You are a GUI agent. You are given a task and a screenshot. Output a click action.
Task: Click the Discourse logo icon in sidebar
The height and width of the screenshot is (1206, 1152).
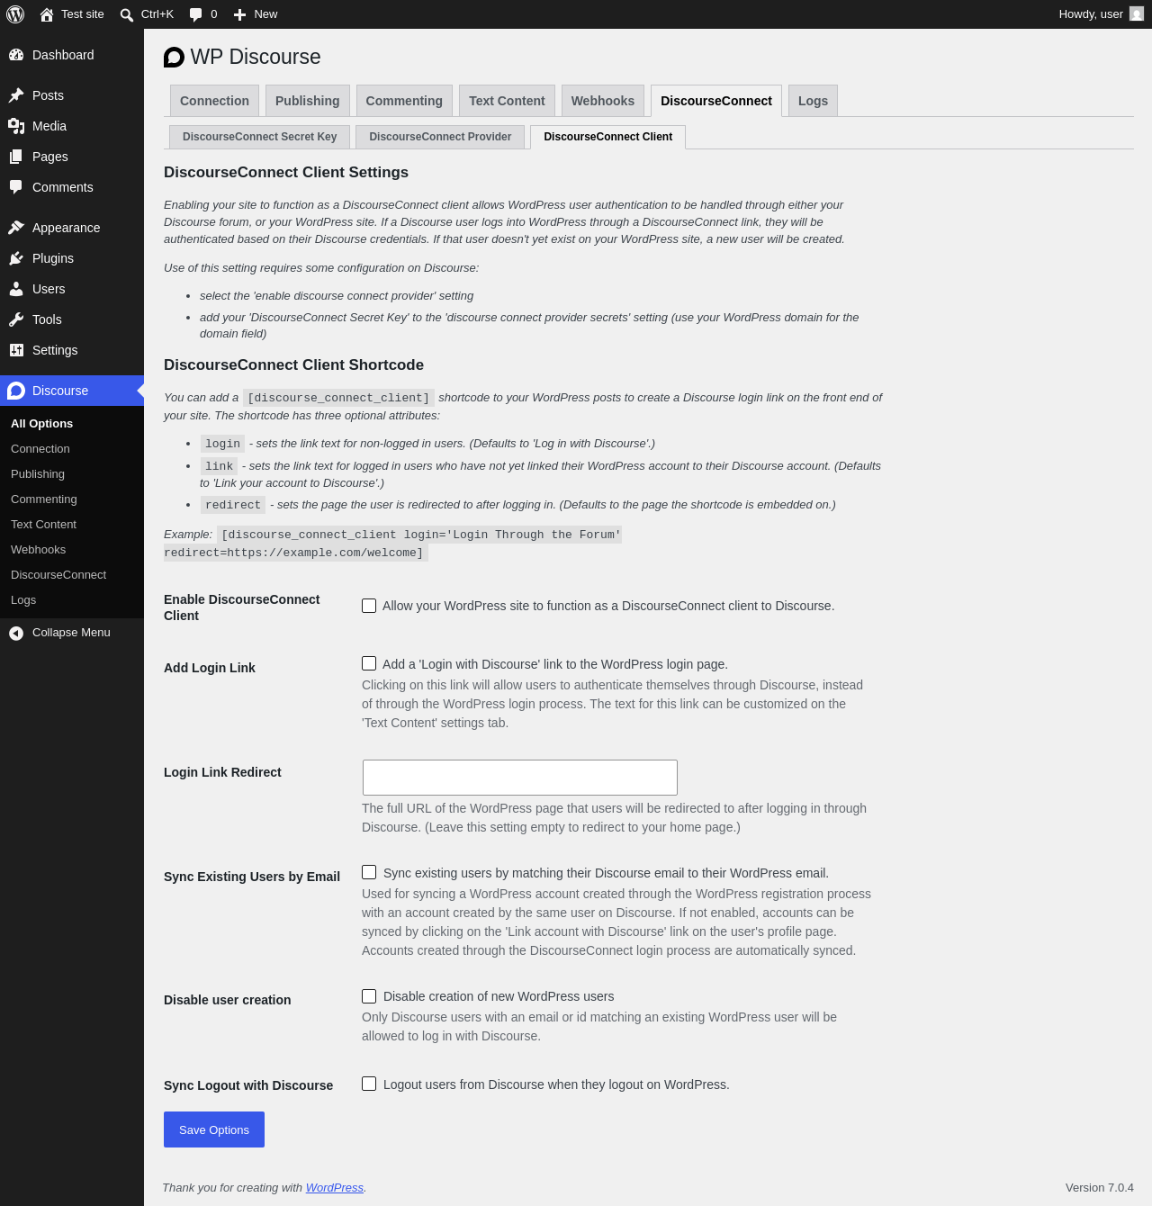pos(16,391)
